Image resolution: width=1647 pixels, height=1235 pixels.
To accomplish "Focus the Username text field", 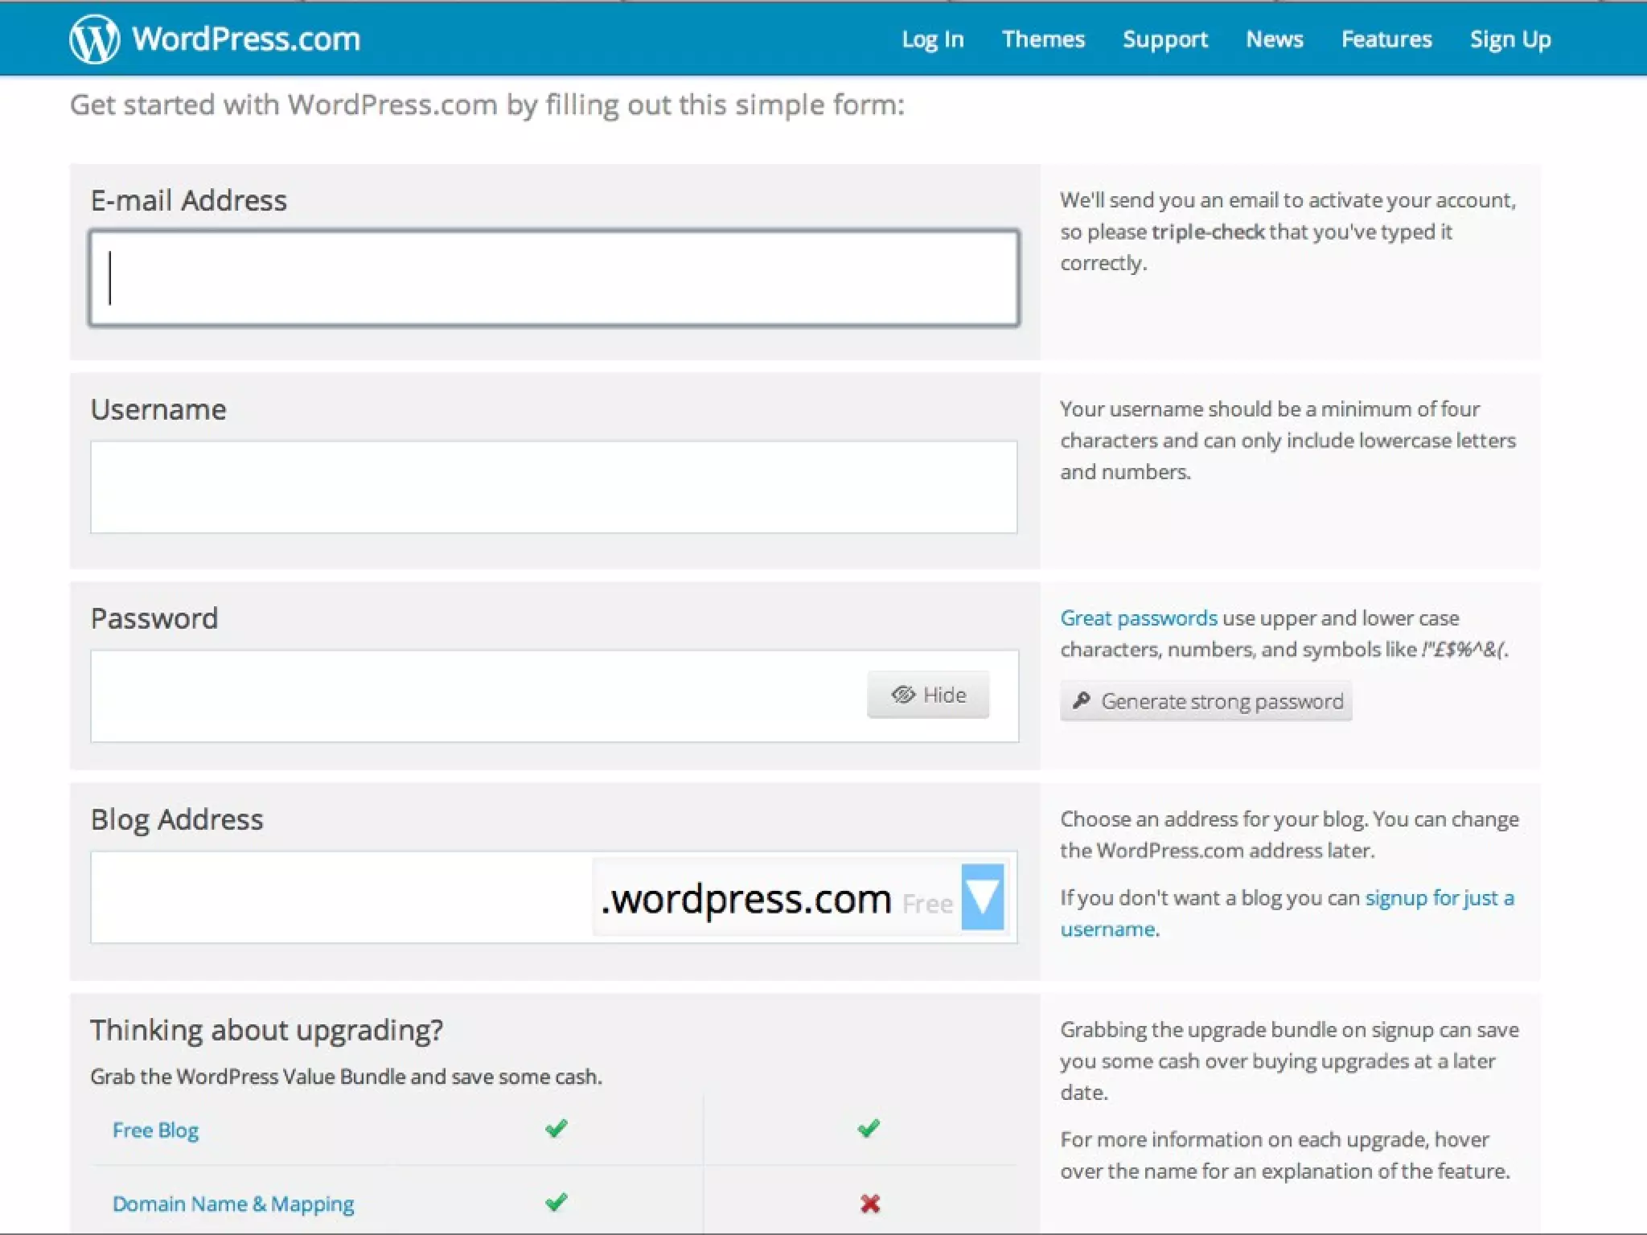I will click(553, 487).
